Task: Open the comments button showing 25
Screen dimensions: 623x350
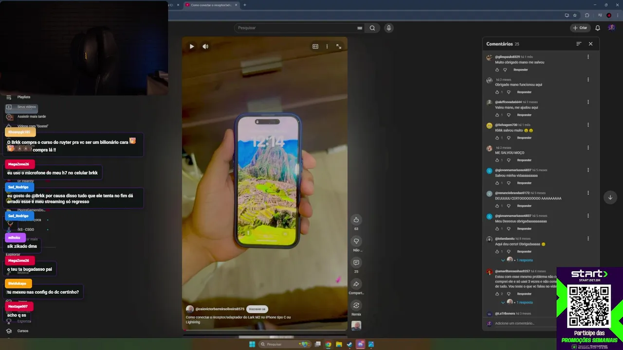Action: [356, 262]
